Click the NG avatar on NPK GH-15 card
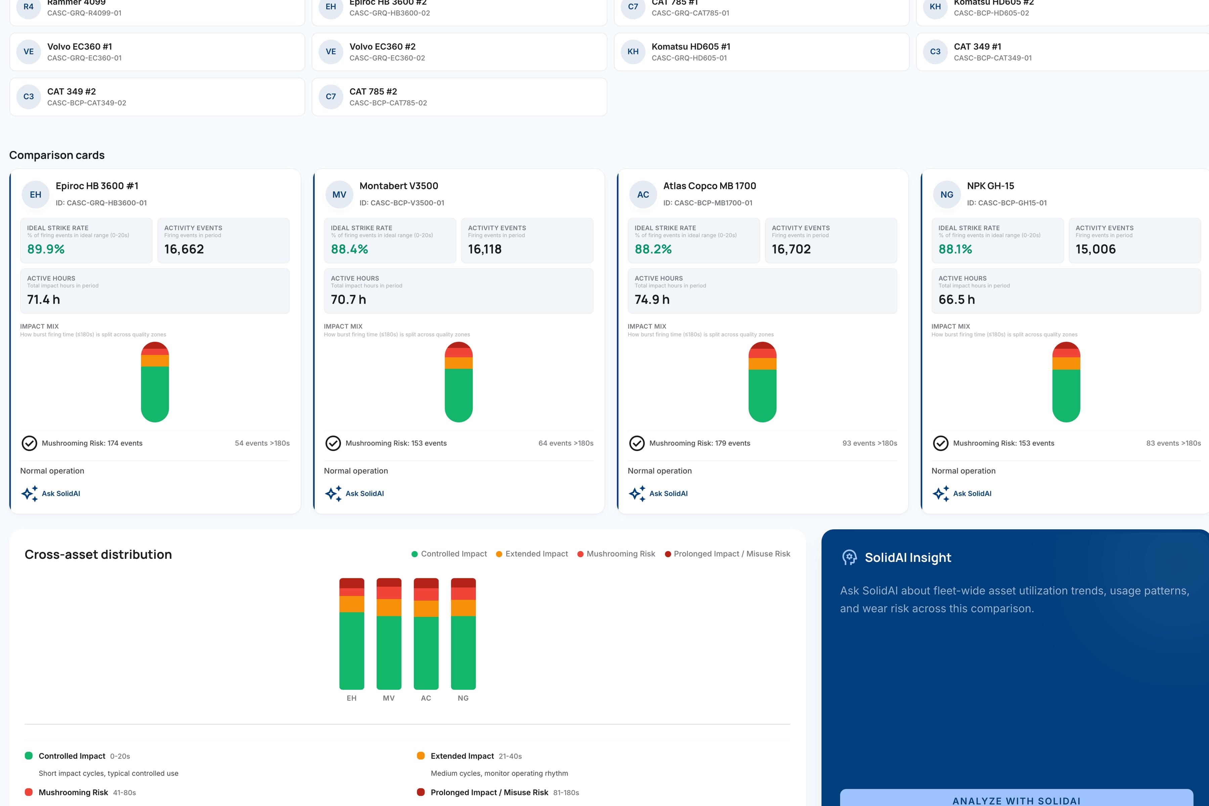Image resolution: width=1209 pixels, height=806 pixels. [947, 195]
